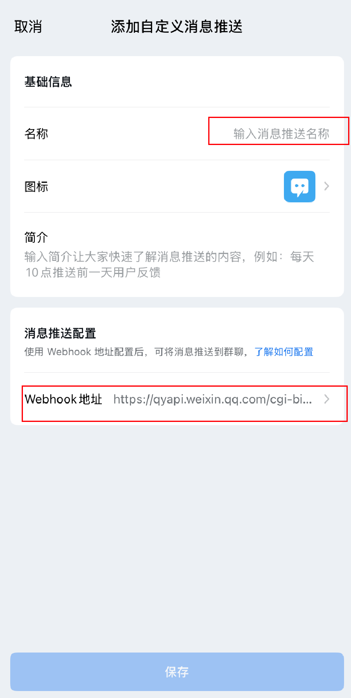Tap the blue chat bubble icon

tap(299, 186)
